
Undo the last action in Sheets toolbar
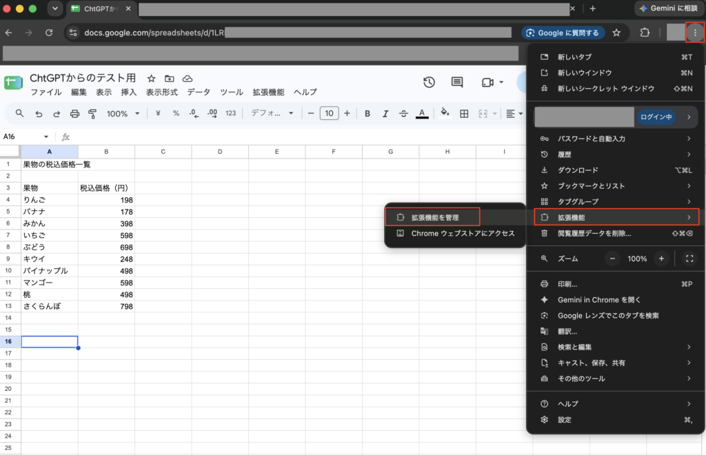[x=39, y=114]
